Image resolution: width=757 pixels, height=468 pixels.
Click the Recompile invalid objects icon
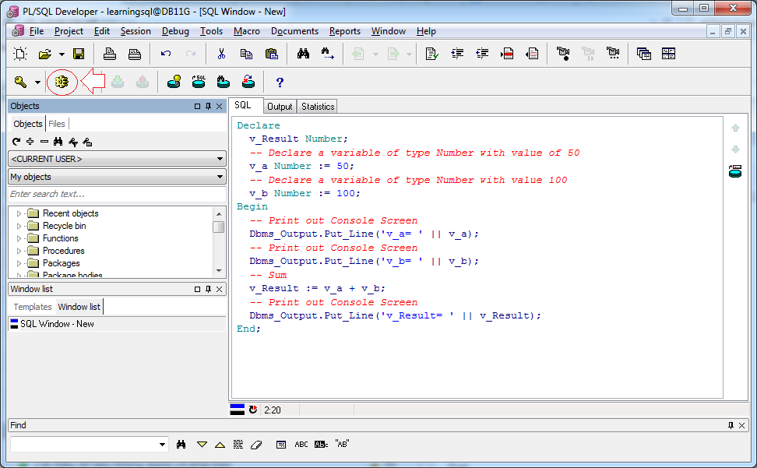pyautogui.click(x=248, y=82)
